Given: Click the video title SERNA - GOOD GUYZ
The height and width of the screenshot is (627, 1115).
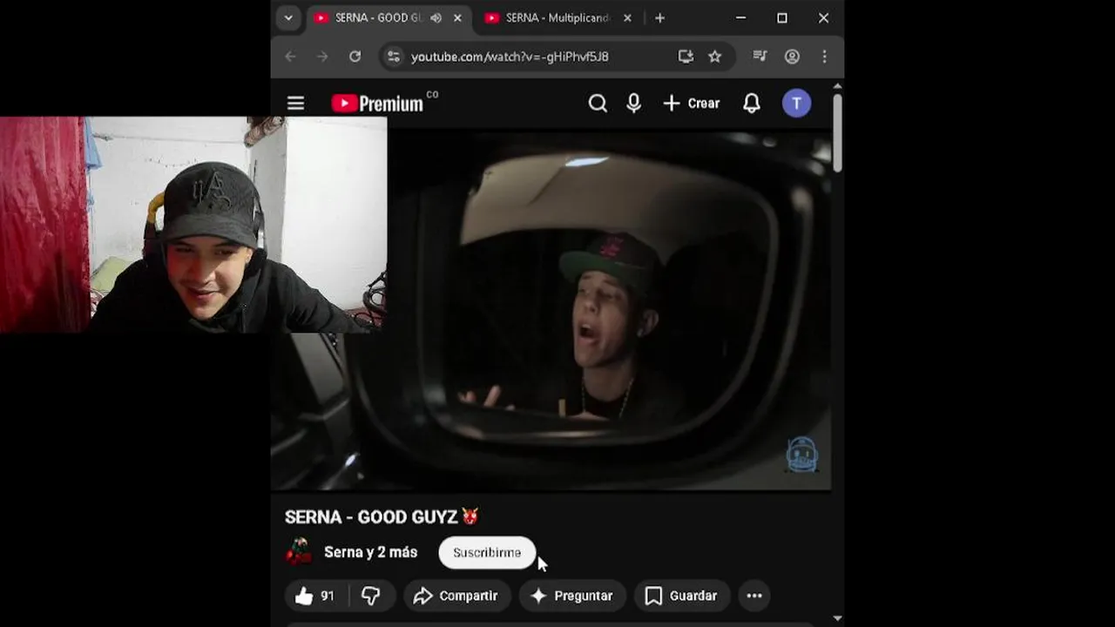Looking at the screenshot, I should [x=382, y=517].
